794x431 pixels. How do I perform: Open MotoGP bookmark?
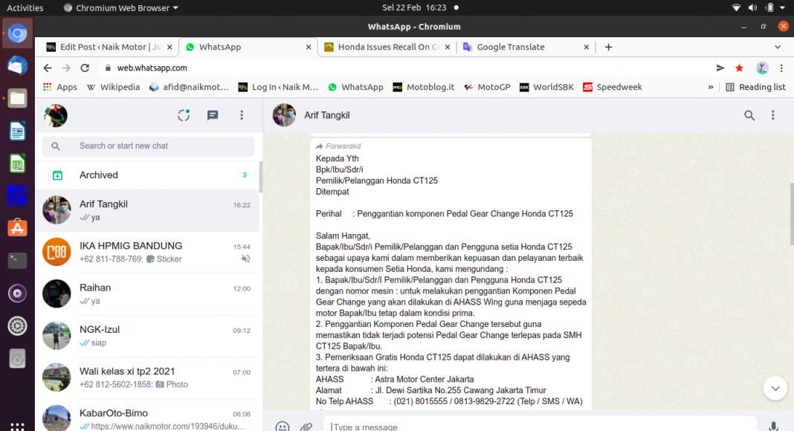(487, 87)
